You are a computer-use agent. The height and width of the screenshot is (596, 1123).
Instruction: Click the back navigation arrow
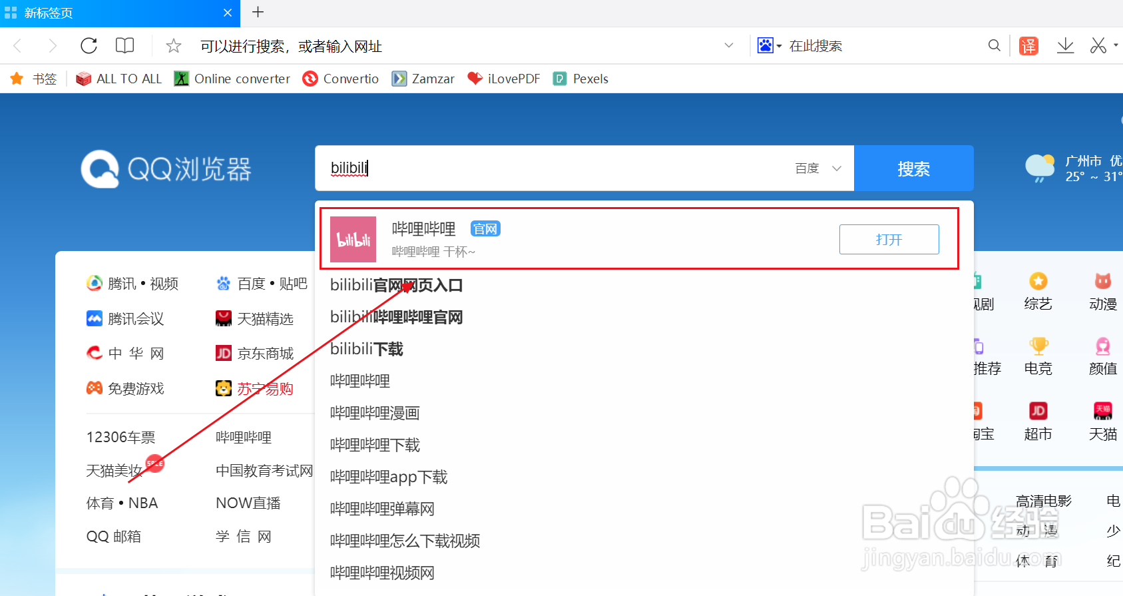pyautogui.click(x=18, y=45)
